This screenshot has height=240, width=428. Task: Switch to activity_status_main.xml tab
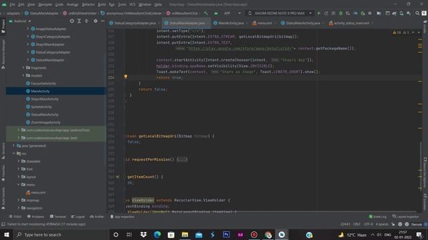pos(351,23)
